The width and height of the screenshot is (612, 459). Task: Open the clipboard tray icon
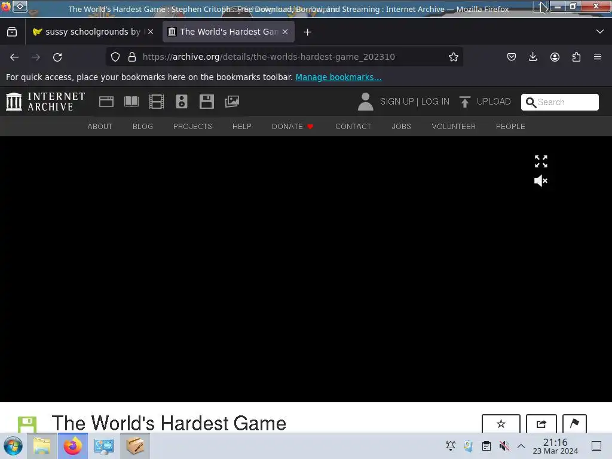click(x=486, y=446)
